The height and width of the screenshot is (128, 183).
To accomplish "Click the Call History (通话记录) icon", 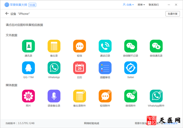I will tap(105, 46).
